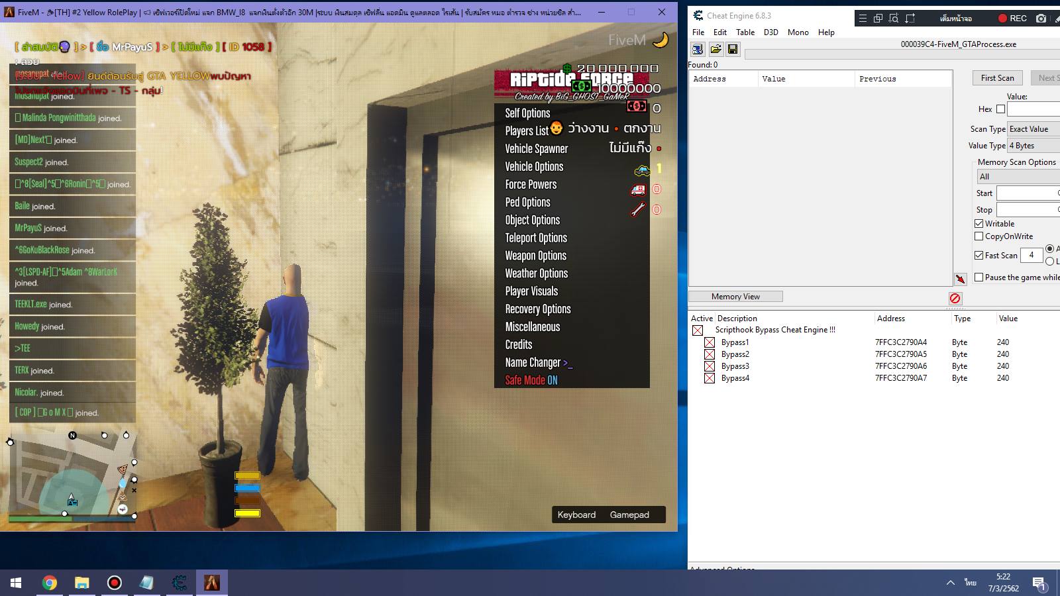Toggle the Bypass3 active box

pyautogui.click(x=710, y=366)
